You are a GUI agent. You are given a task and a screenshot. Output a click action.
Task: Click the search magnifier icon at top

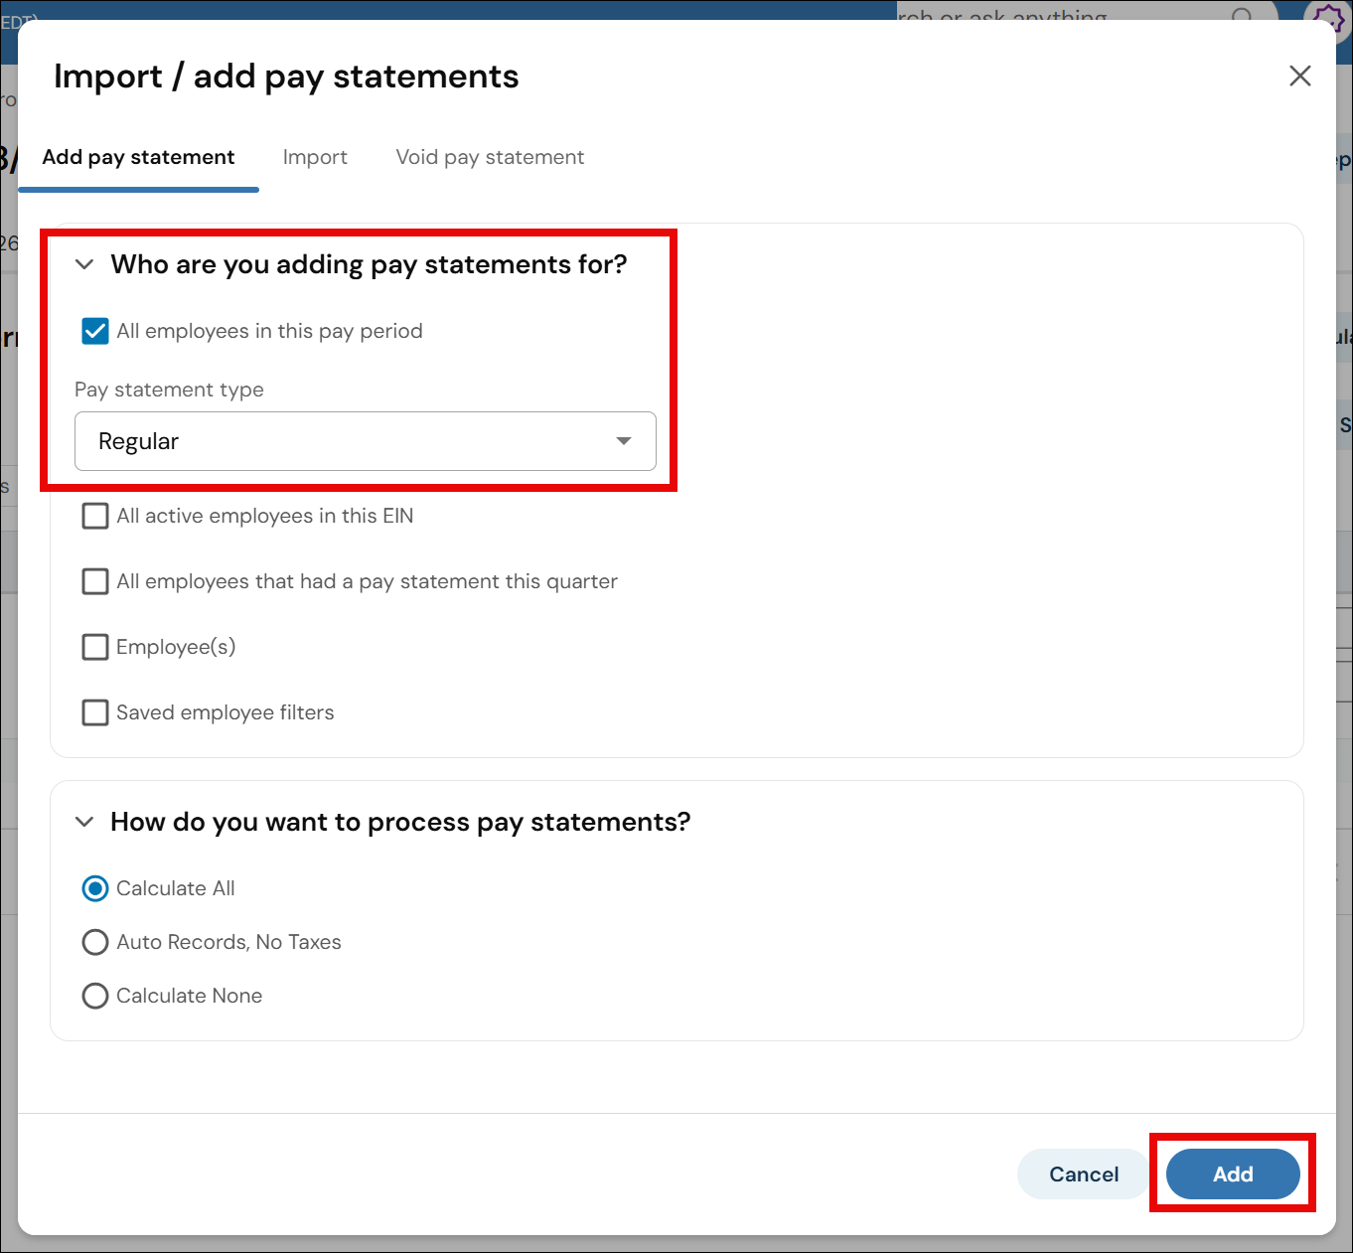pyautogui.click(x=1243, y=15)
